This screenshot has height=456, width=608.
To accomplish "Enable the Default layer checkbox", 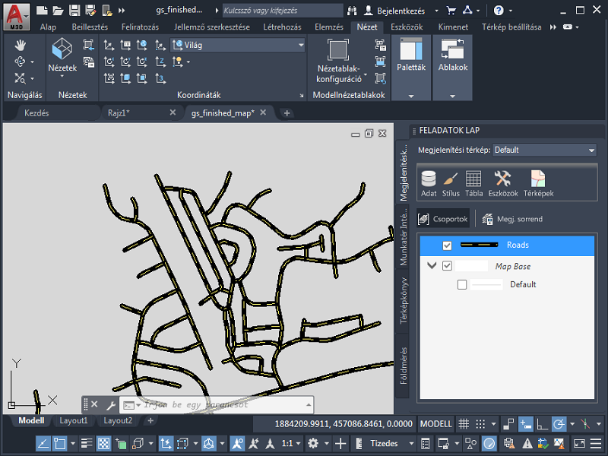I will 462,285.
